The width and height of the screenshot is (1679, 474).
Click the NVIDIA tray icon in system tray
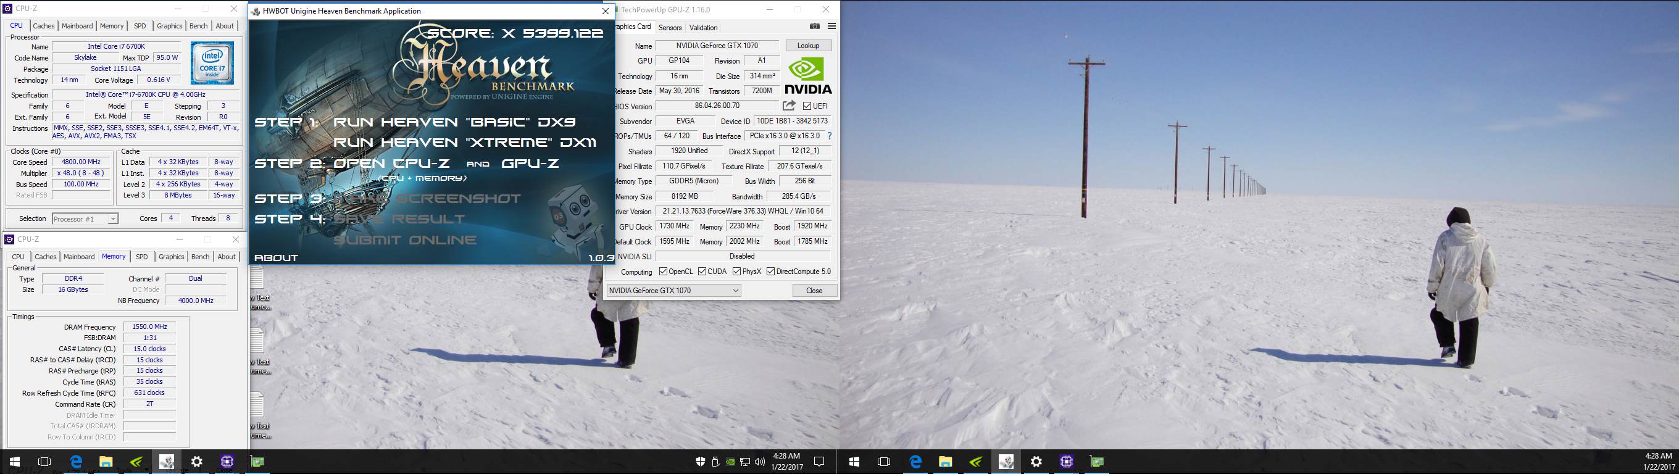coord(731,462)
